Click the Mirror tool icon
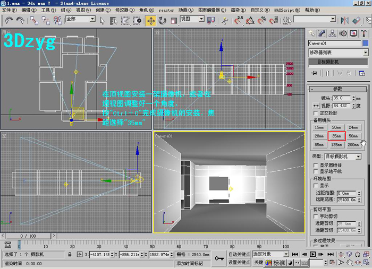The image size is (372, 269). click(x=344, y=21)
